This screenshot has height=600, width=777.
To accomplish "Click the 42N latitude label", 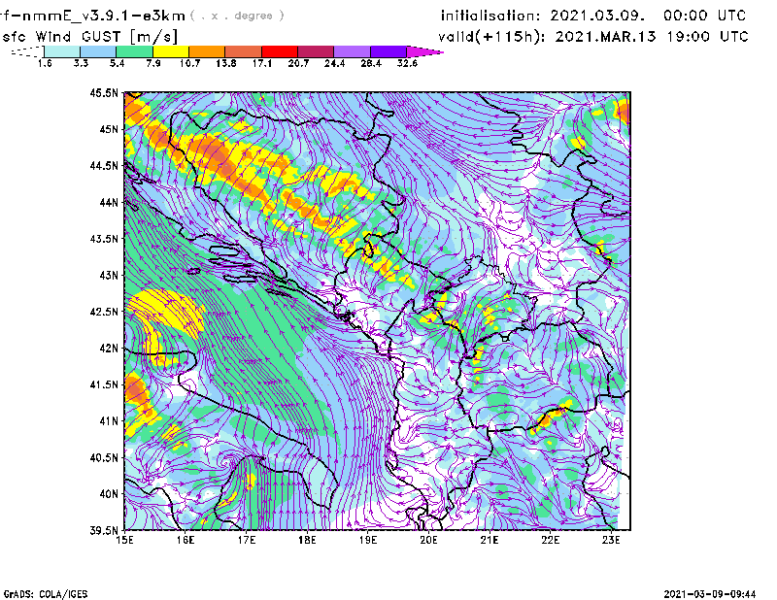I will click(x=109, y=349).
